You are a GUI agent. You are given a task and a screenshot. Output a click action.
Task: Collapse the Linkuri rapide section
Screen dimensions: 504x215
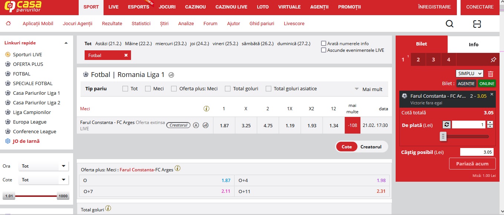pos(66,43)
